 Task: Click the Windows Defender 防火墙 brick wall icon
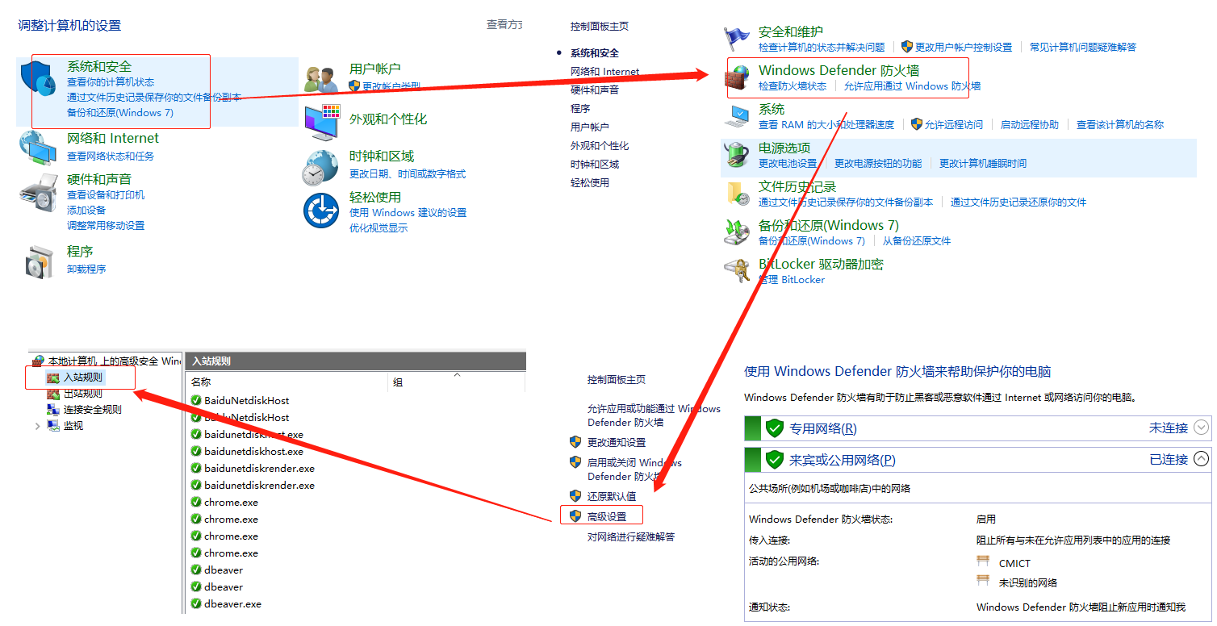click(737, 78)
